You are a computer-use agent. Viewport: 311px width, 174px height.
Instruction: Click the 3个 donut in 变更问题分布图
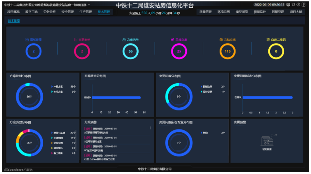179,97
